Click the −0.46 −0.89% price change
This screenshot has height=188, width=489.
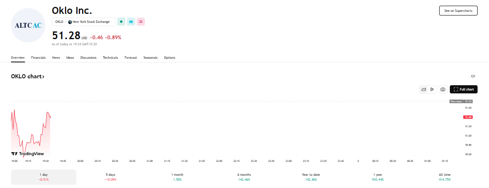pos(105,38)
